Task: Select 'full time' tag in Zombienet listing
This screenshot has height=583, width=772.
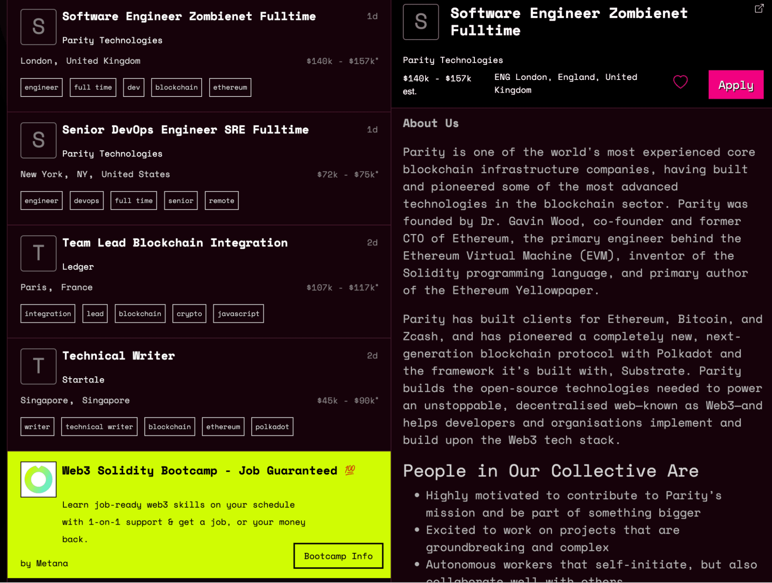Action: pyautogui.click(x=93, y=87)
